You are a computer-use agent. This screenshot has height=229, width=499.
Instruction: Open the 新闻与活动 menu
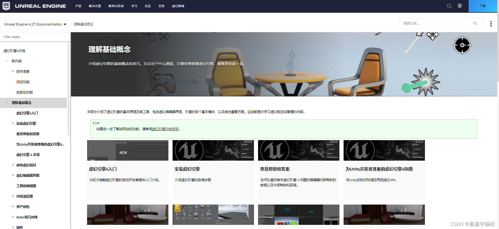(x=116, y=6)
